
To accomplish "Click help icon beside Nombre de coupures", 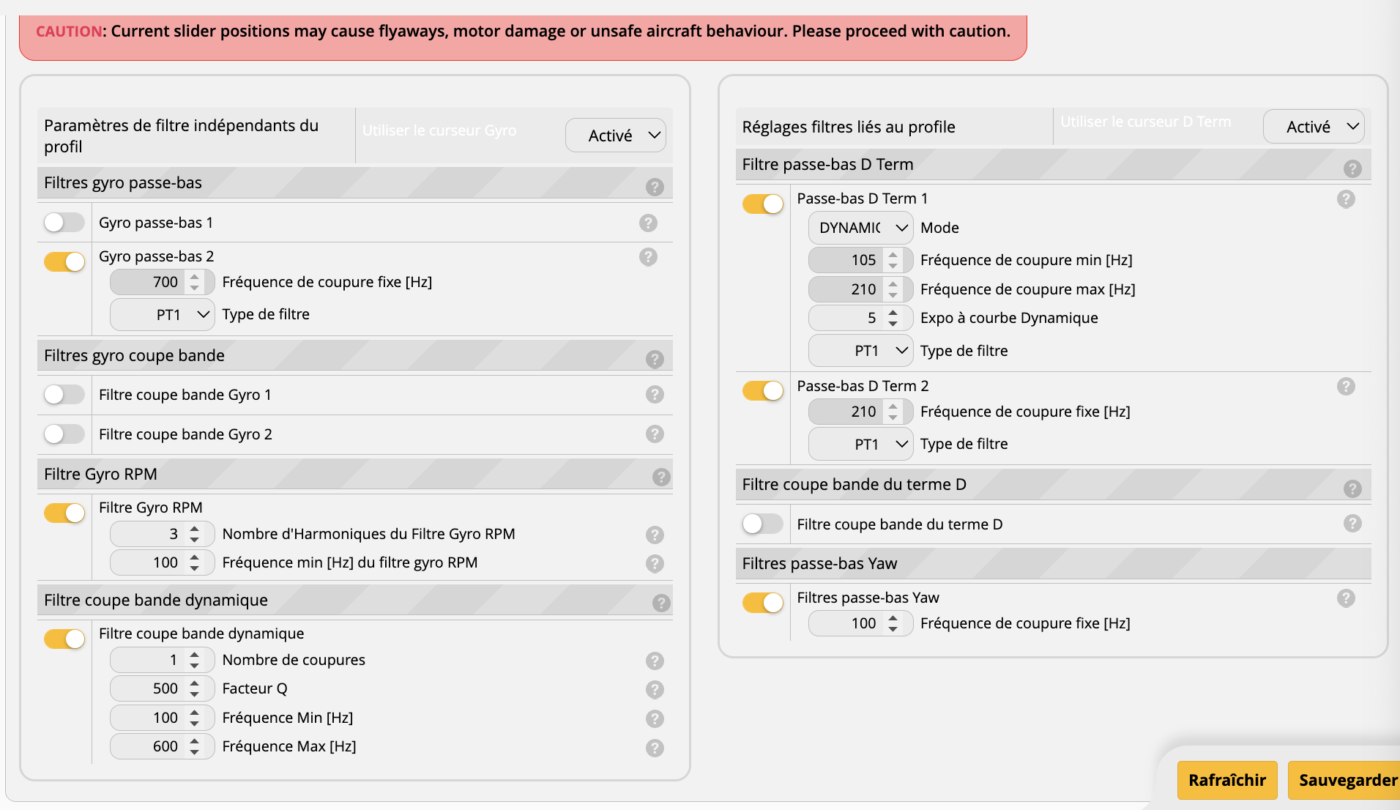I will click(x=655, y=661).
